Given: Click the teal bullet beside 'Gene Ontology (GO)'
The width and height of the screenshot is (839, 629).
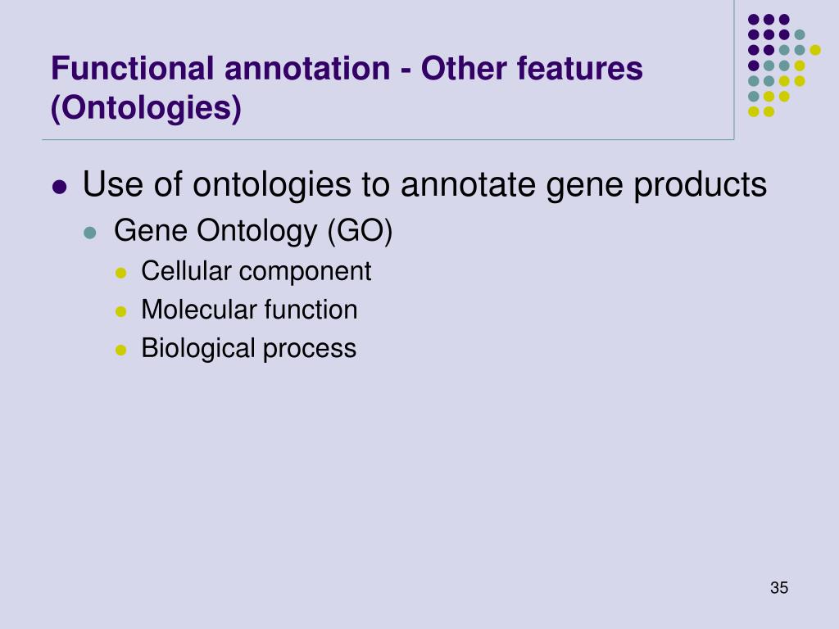Looking at the screenshot, I should click(90, 233).
